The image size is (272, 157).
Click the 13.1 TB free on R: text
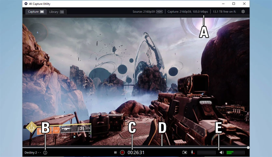click(224, 12)
